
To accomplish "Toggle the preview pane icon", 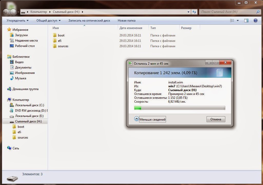I will pyautogui.click(x=246, y=21).
